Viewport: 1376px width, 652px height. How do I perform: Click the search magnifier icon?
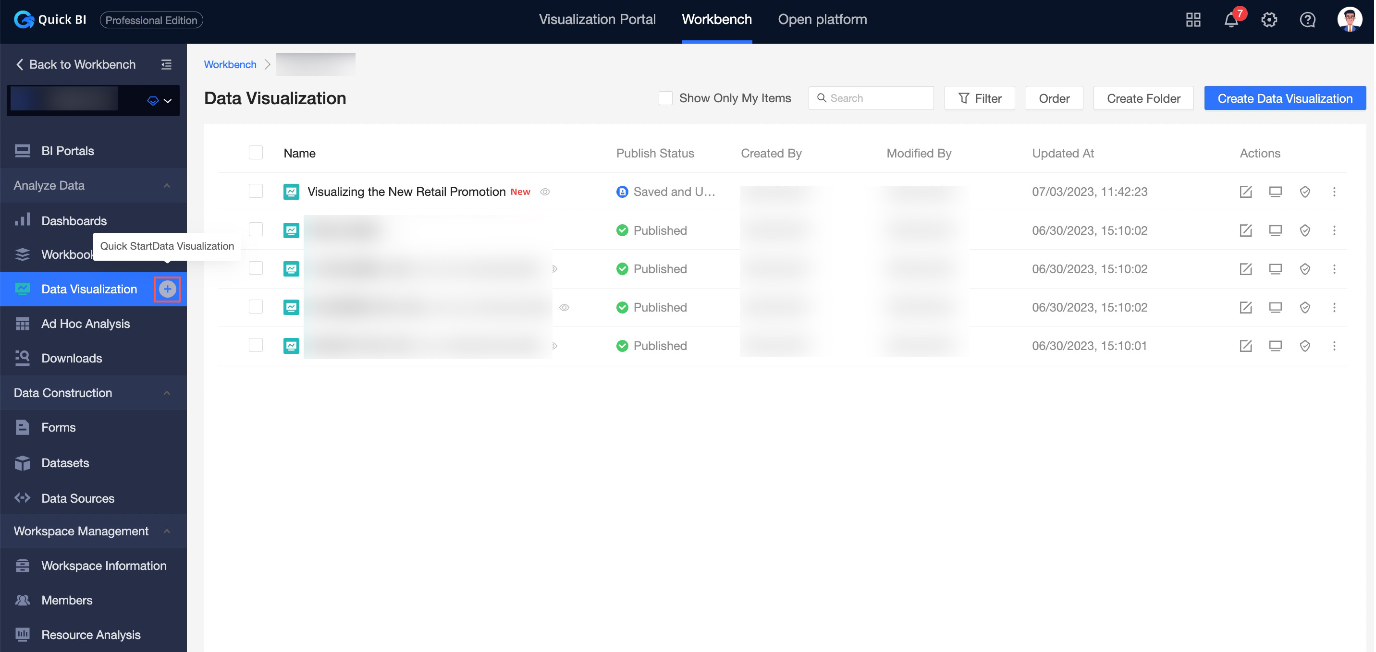[822, 98]
